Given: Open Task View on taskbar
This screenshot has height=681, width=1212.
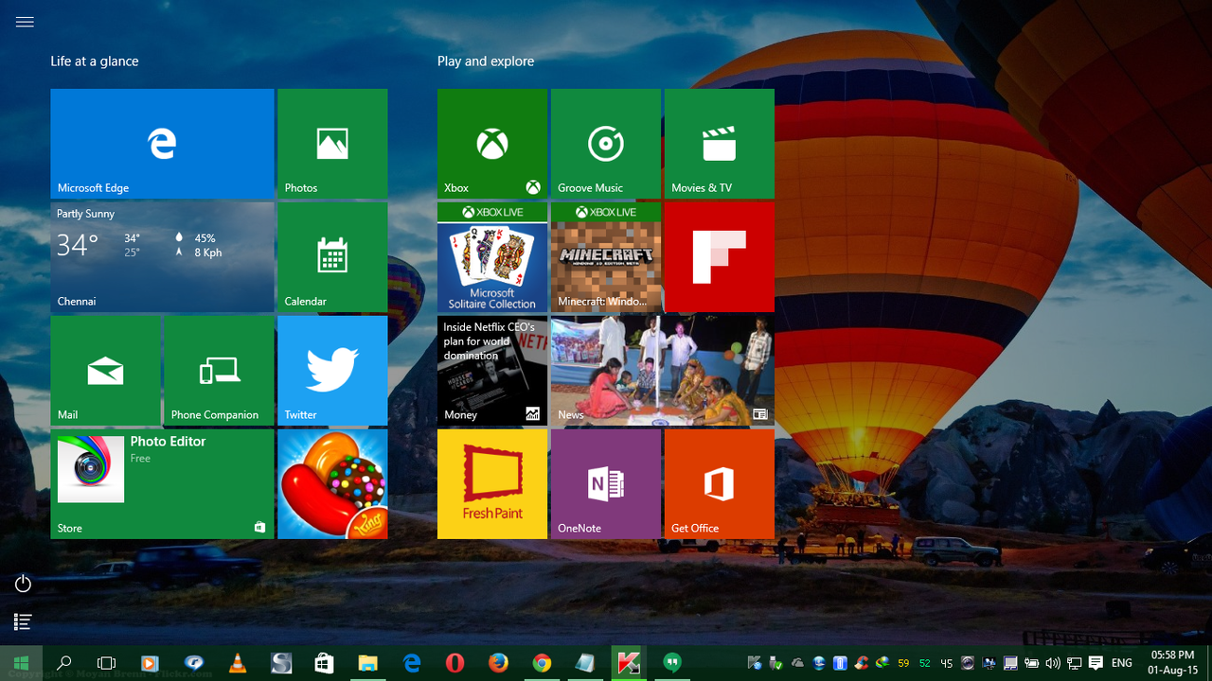Looking at the screenshot, I should [x=107, y=664].
